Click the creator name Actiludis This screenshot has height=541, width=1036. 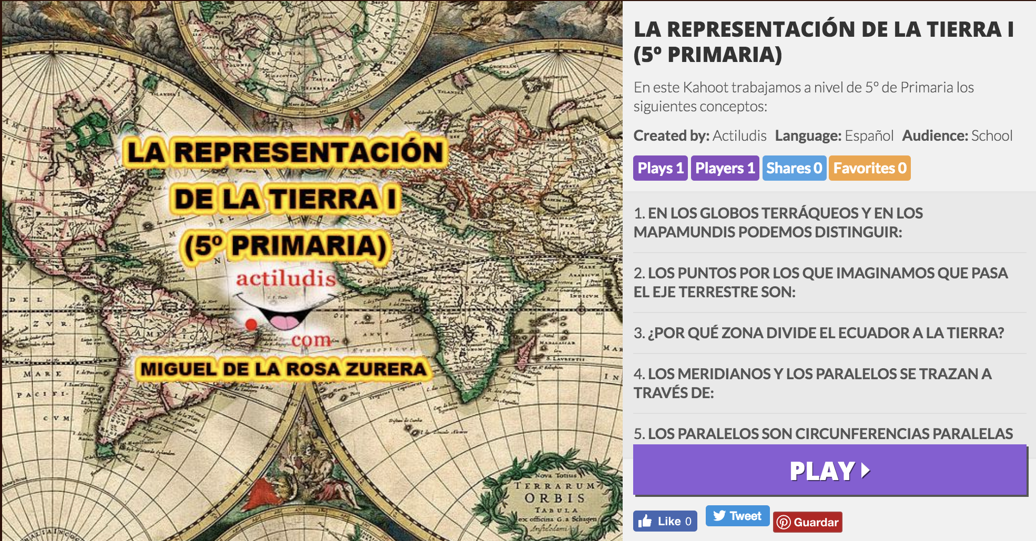point(739,136)
